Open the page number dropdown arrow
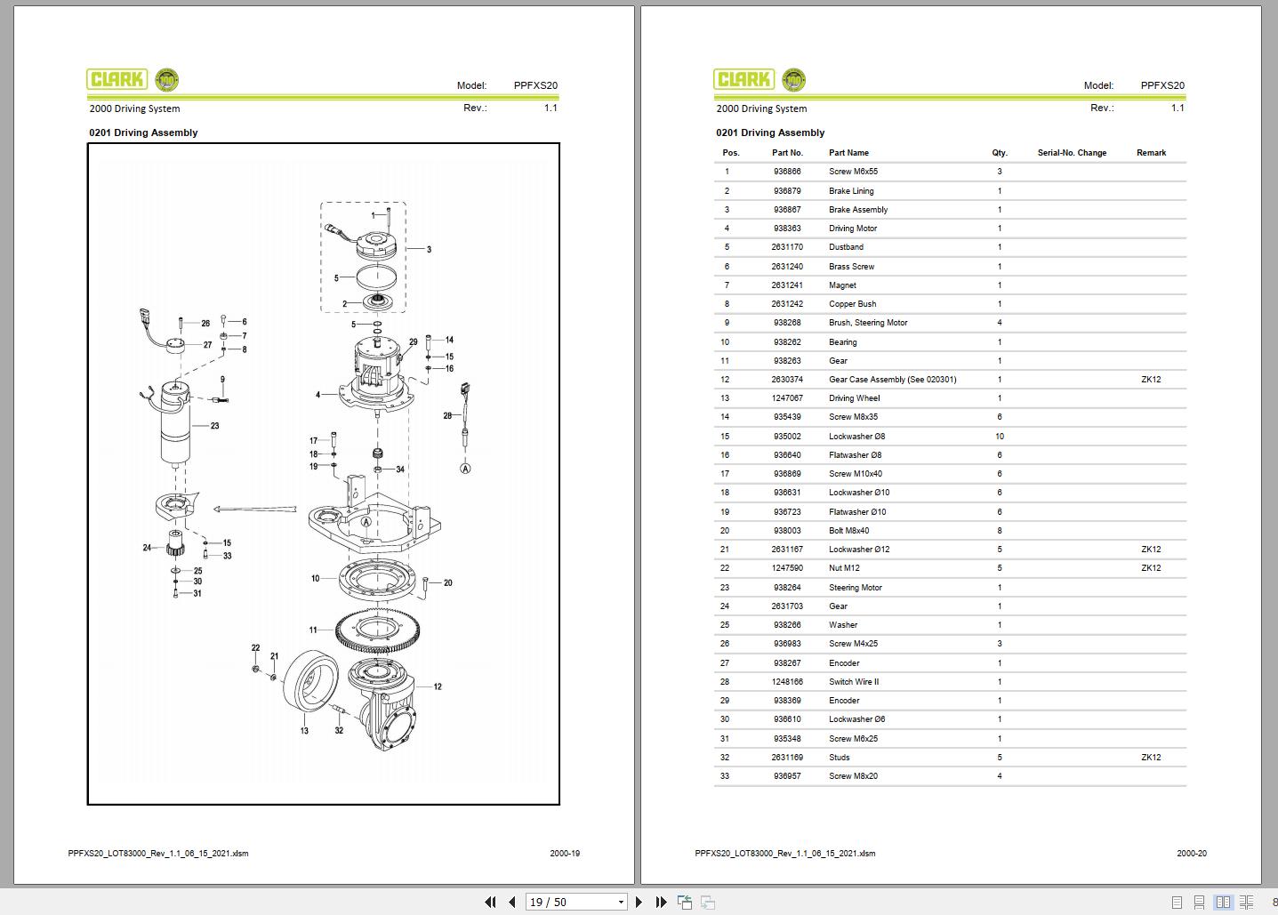 point(621,902)
